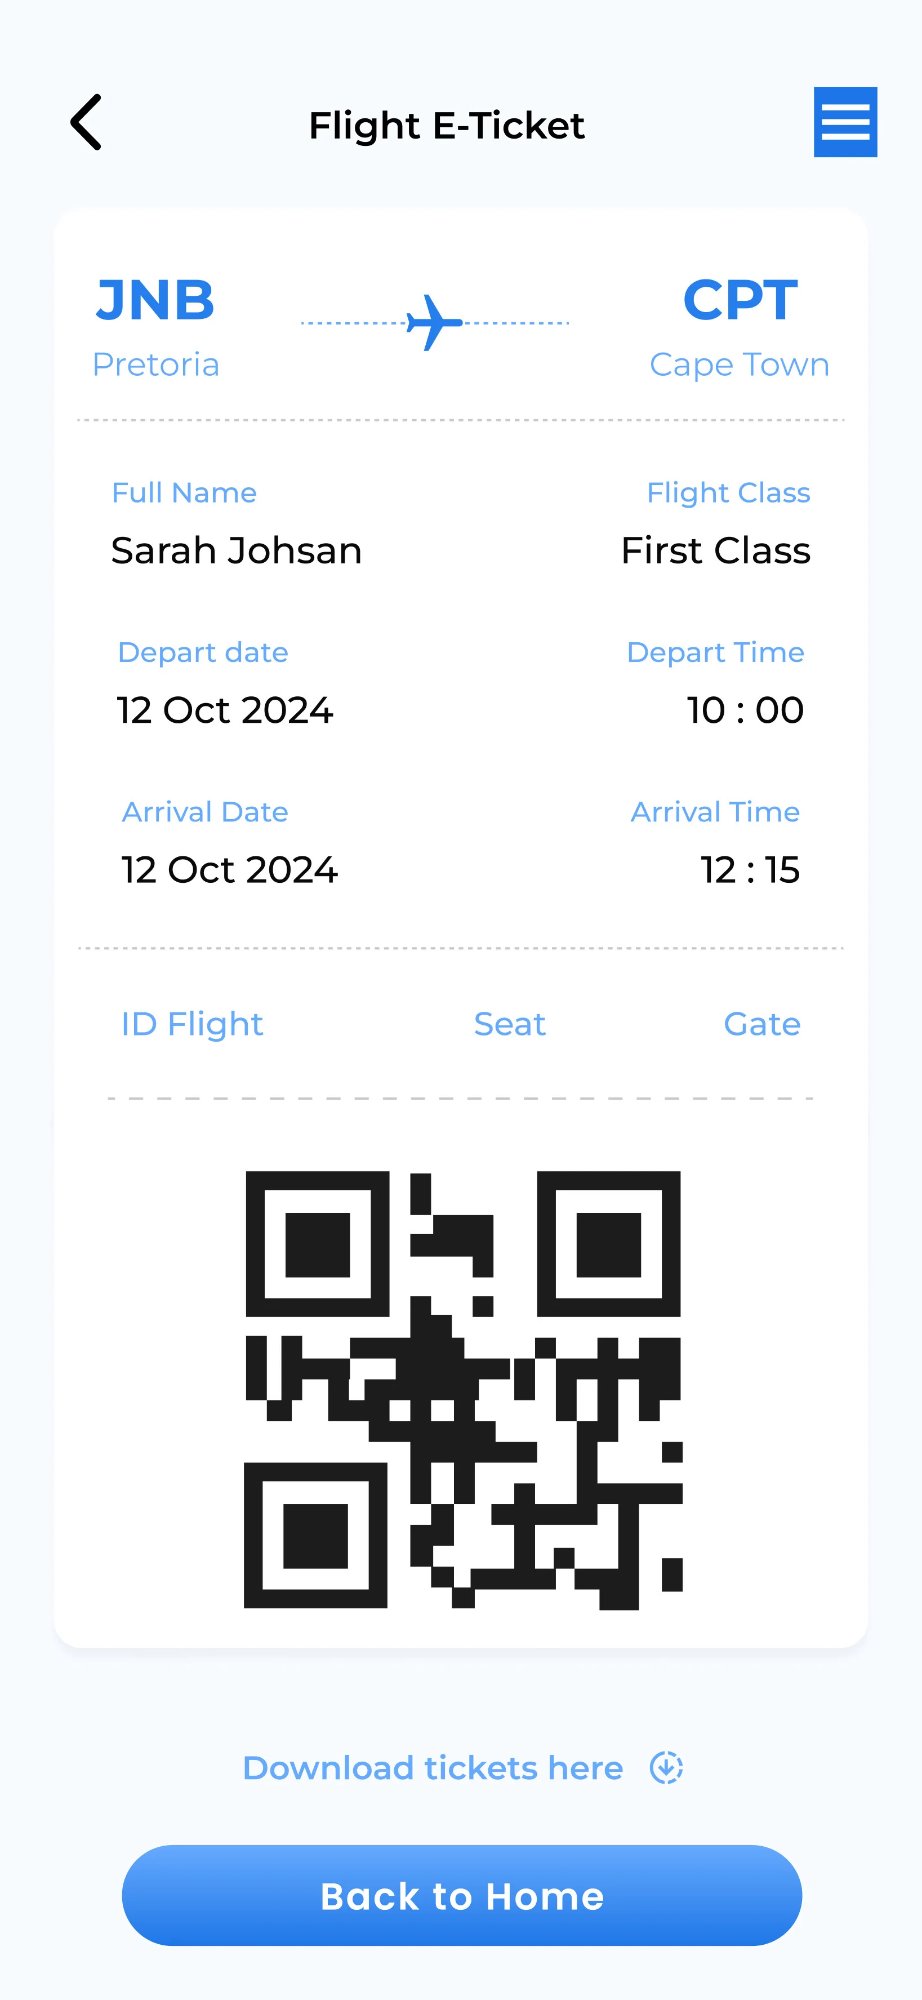Select the CPT arrival airport code
Viewport: 922px width, 2000px height.
coord(740,300)
